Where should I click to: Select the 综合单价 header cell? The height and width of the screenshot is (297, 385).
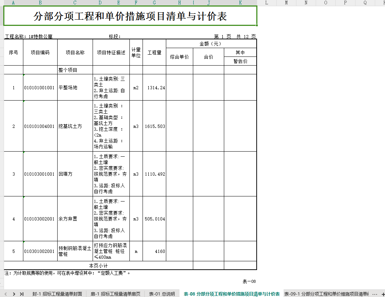tap(179, 57)
